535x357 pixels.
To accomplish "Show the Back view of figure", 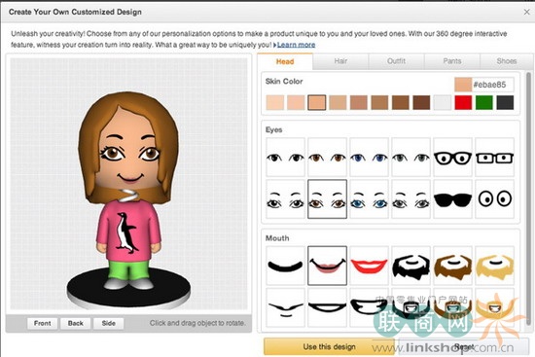I will coord(76,323).
